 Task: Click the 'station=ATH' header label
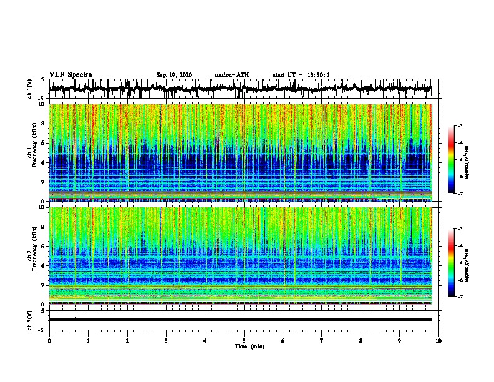231,75
